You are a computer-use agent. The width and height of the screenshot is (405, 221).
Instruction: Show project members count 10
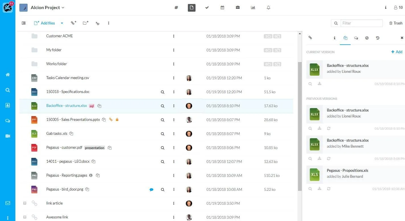[398, 8]
